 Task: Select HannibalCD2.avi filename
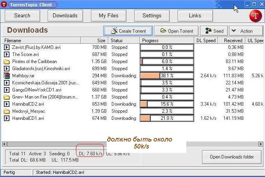[28, 104]
